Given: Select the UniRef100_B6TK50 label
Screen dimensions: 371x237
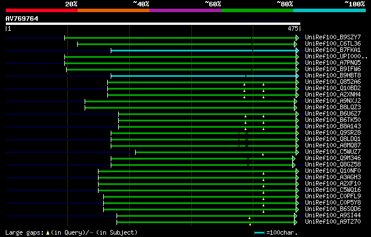Looking at the screenshot, I should coord(333,120).
